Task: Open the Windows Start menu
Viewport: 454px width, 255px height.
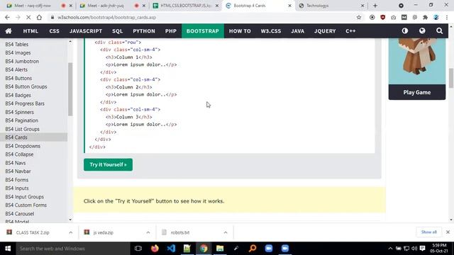Action: pyautogui.click(x=8, y=249)
